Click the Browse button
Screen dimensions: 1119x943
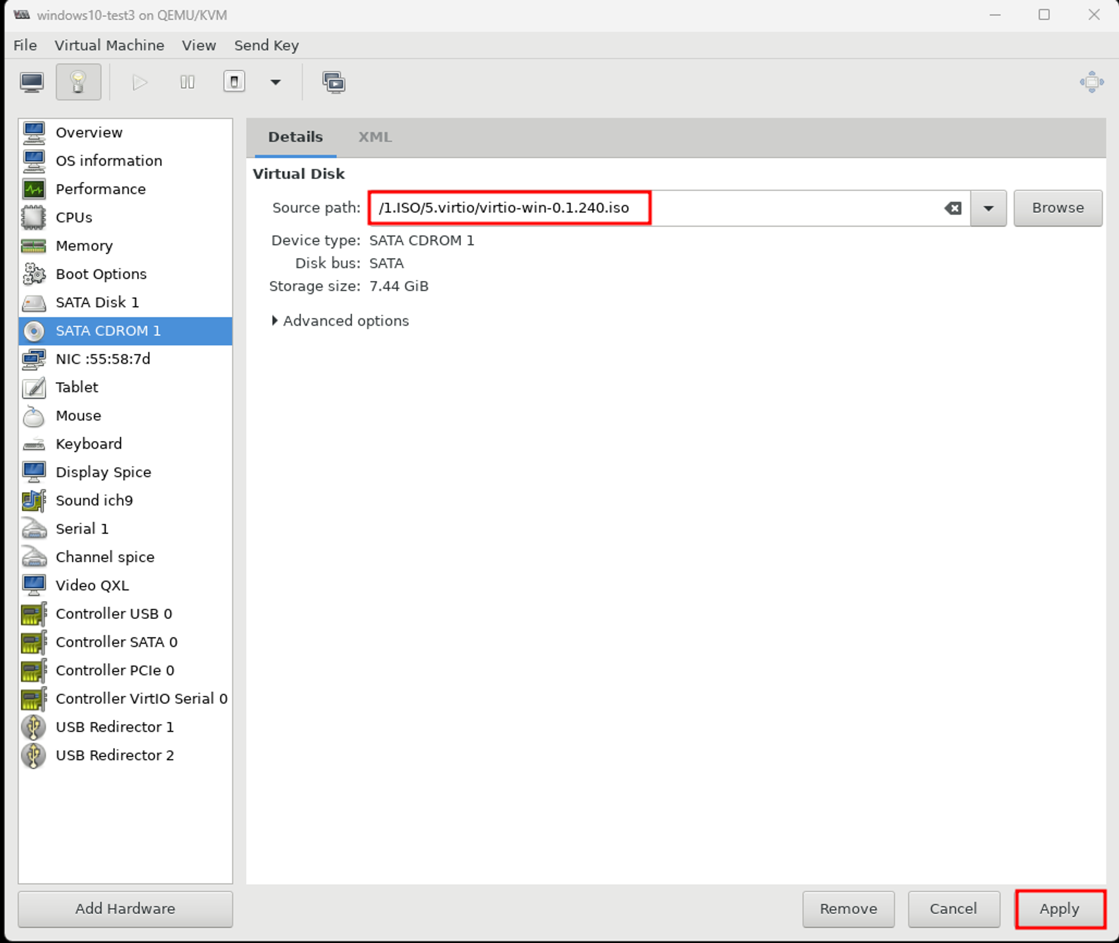click(x=1057, y=208)
